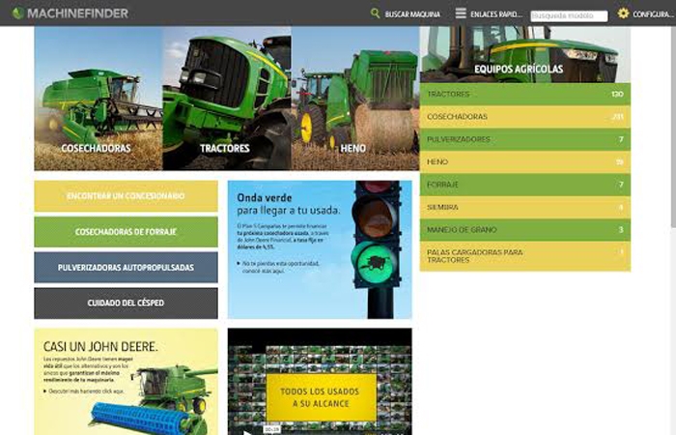Image resolution: width=676 pixels, height=435 pixels.
Task: Click the model search input field
Action: tap(569, 16)
